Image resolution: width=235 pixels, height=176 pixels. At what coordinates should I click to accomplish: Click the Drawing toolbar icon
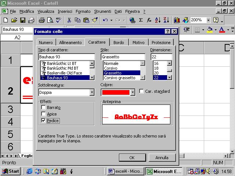[185, 20]
